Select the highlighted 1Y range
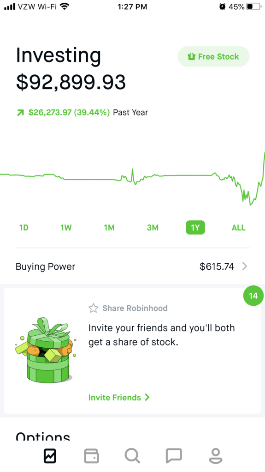265x472 pixels. (195, 228)
